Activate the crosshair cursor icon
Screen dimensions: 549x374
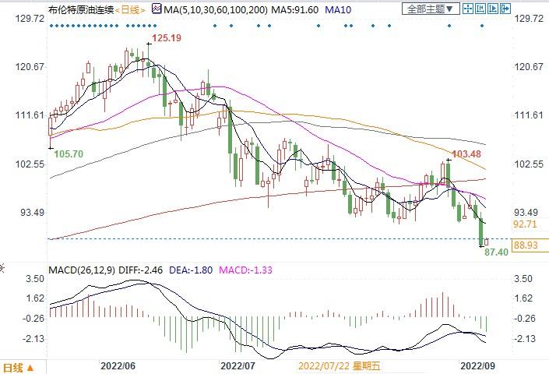468,9
